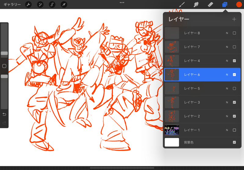Hide レイヤー 6 with its visibility checkbox

[x=234, y=75]
